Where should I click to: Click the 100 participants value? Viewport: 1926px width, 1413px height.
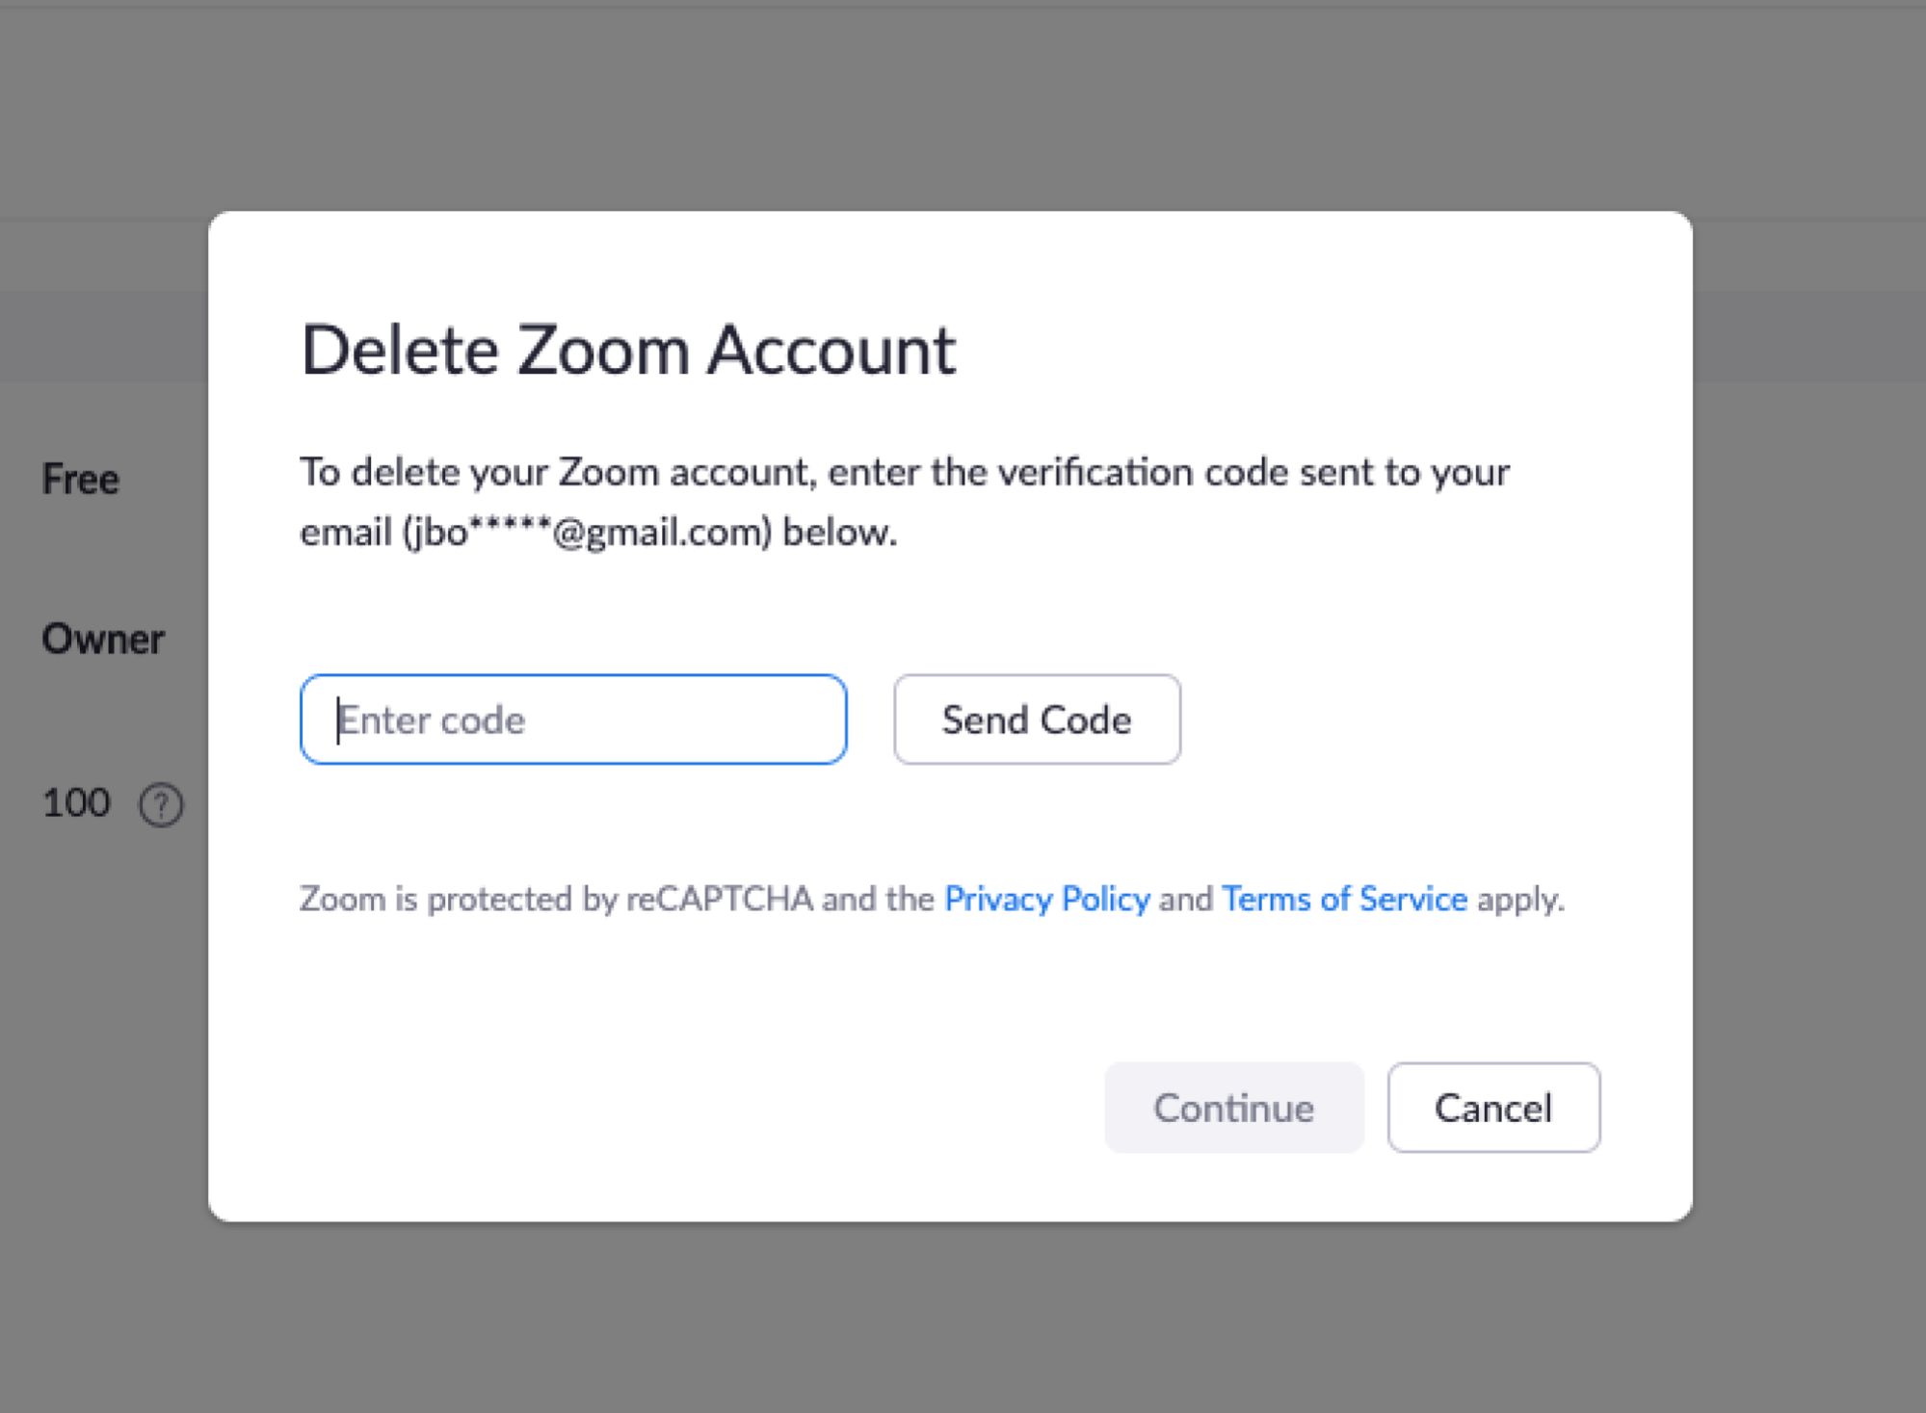coord(76,802)
